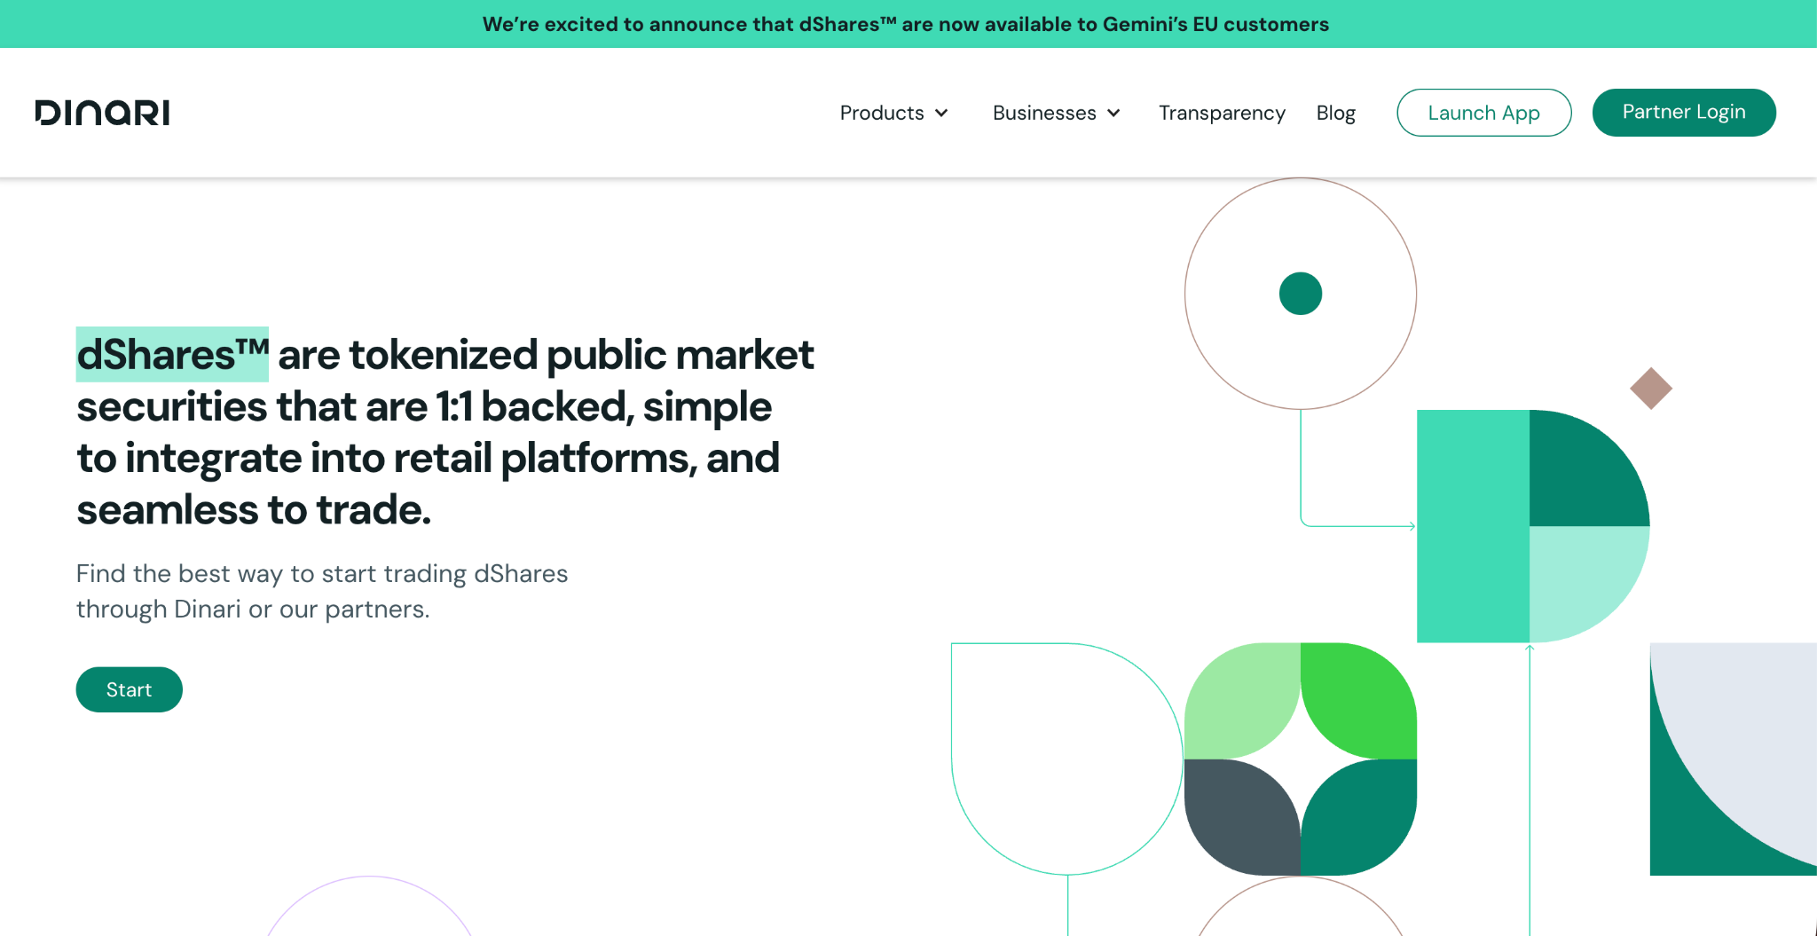The width and height of the screenshot is (1817, 936).
Task: Click the Start button
Action: [x=129, y=689]
